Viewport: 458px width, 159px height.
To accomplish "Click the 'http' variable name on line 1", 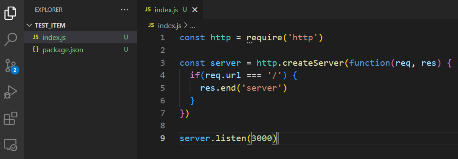I will [220, 38].
